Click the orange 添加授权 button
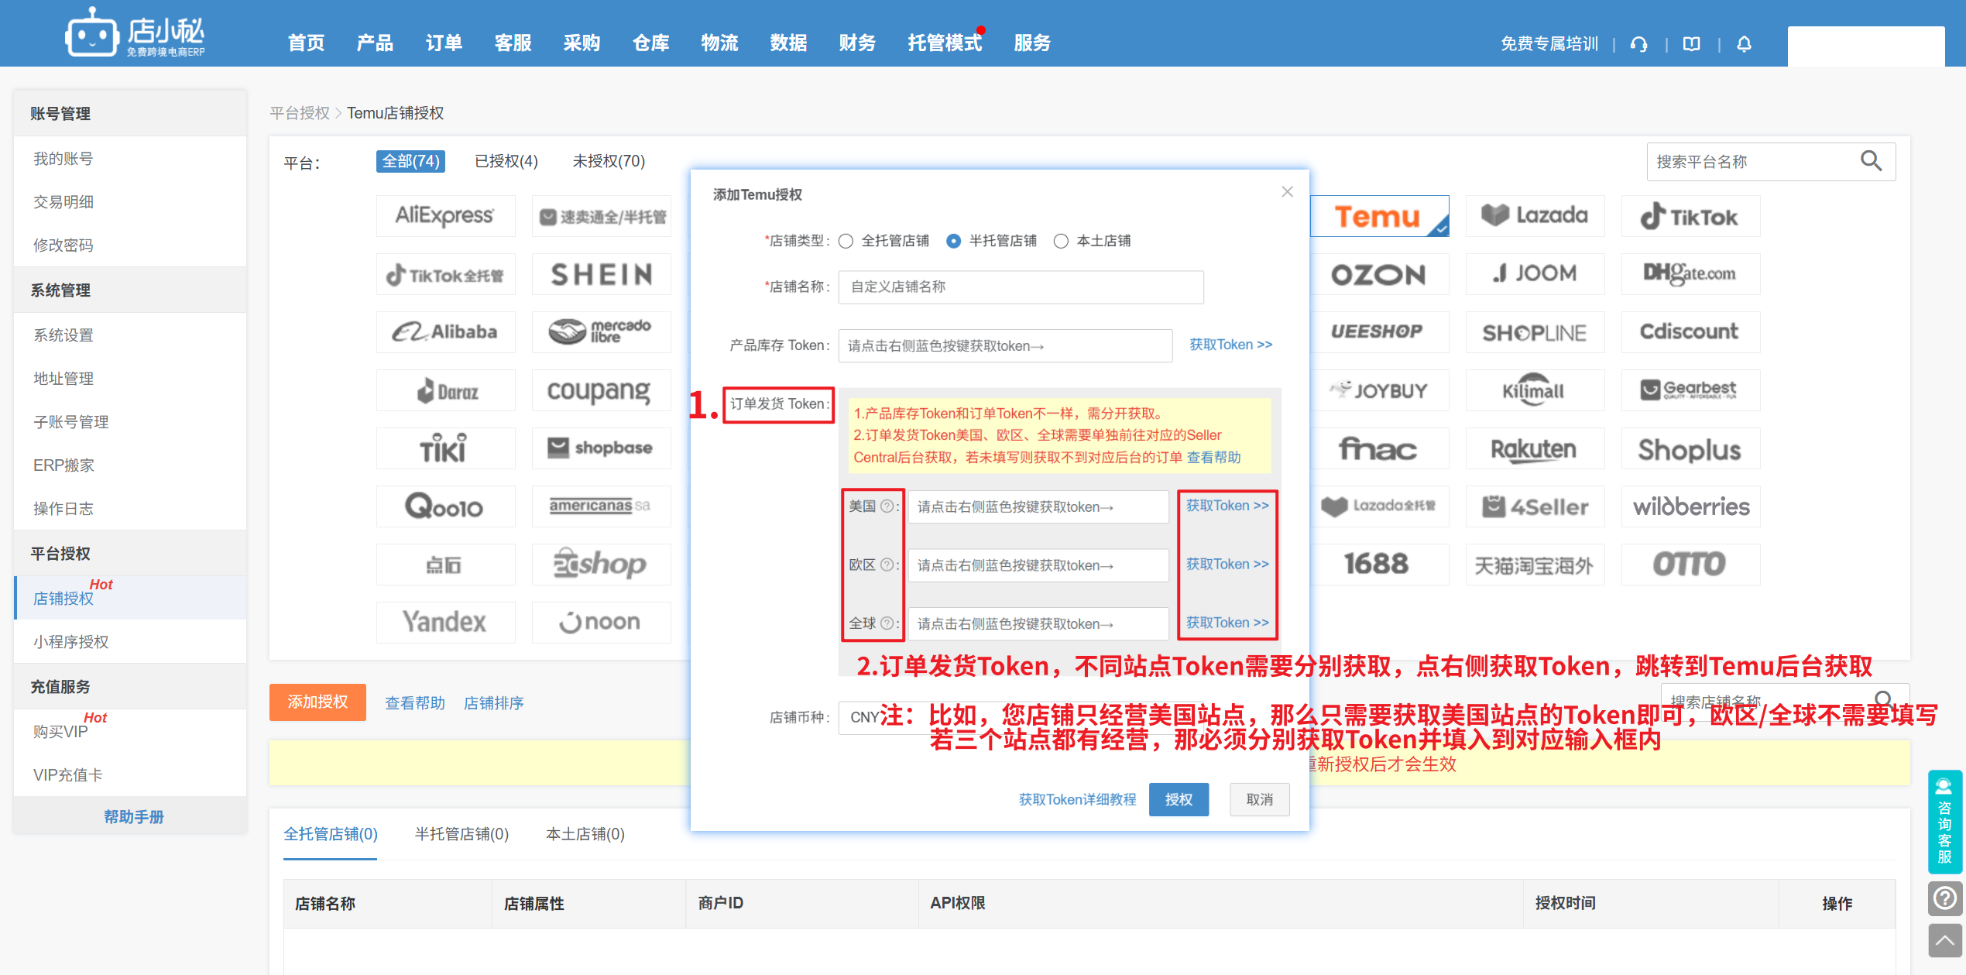Screen dimensions: 1966x975 pyautogui.click(x=317, y=702)
